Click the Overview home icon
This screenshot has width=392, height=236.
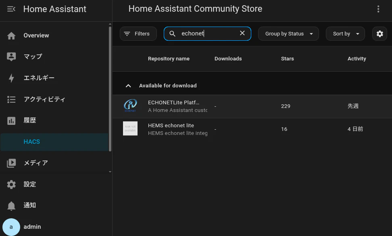click(11, 36)
